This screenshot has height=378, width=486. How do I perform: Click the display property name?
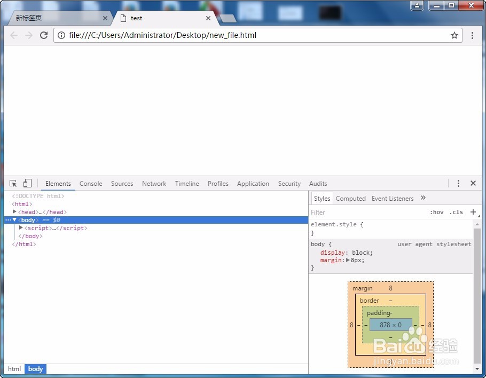tap(333, 253)
